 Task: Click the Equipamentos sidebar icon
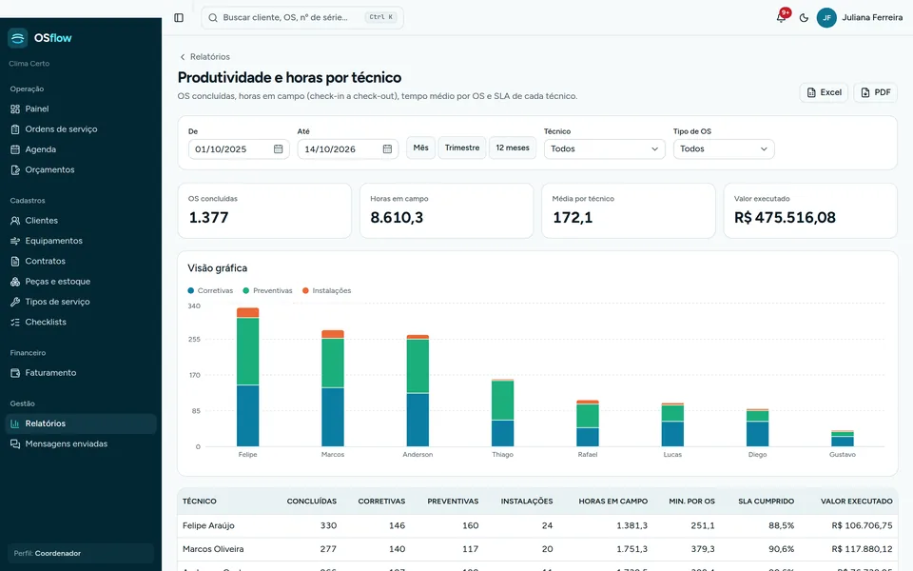[15, 241]
